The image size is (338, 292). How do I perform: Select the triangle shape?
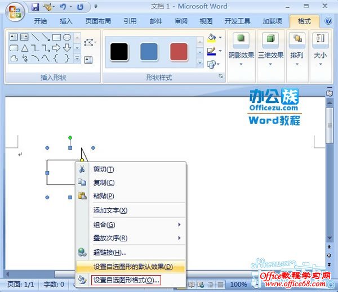click(25, 48)
